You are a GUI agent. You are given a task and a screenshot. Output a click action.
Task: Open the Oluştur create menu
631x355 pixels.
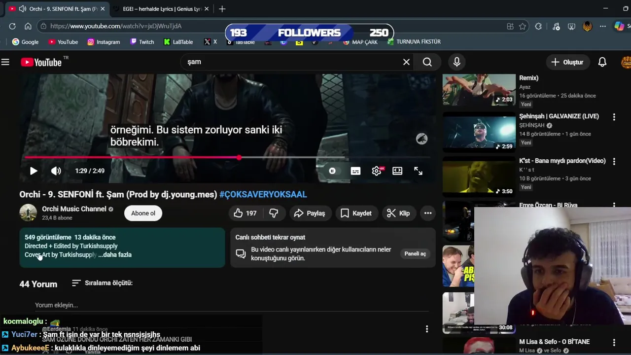pyautogui.click(x=567, y=62)
